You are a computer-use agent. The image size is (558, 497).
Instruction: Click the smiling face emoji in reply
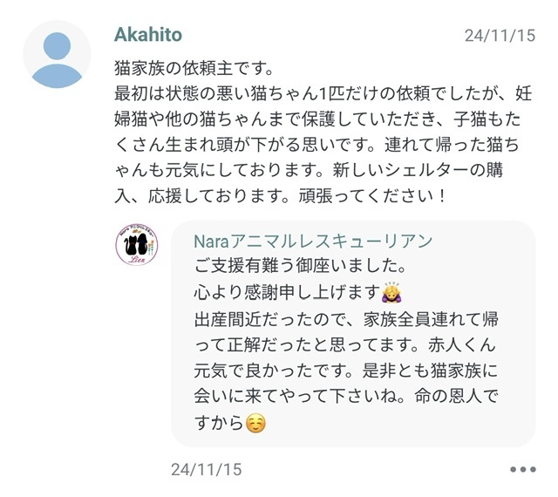254,425
